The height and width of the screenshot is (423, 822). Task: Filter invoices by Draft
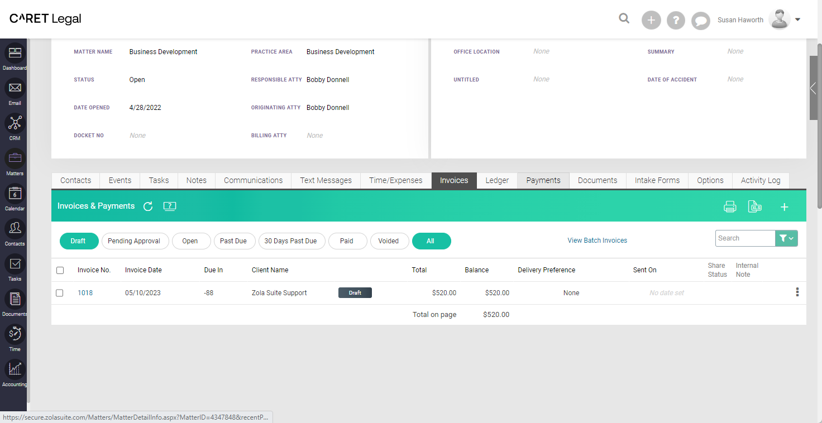79,241
